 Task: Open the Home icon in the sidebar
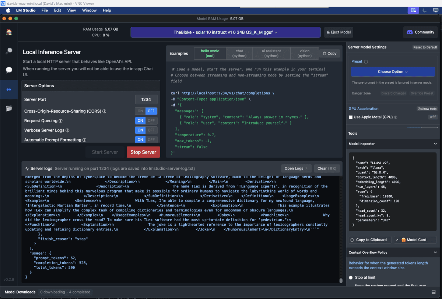[x=9, y=32]
